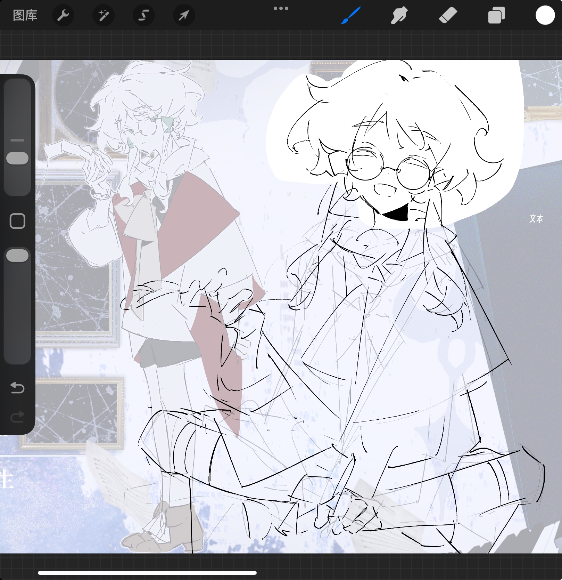The height and width of the screenshot is (580, 562).
Task: Open the white color swatch picker
Action: [545, 15]
